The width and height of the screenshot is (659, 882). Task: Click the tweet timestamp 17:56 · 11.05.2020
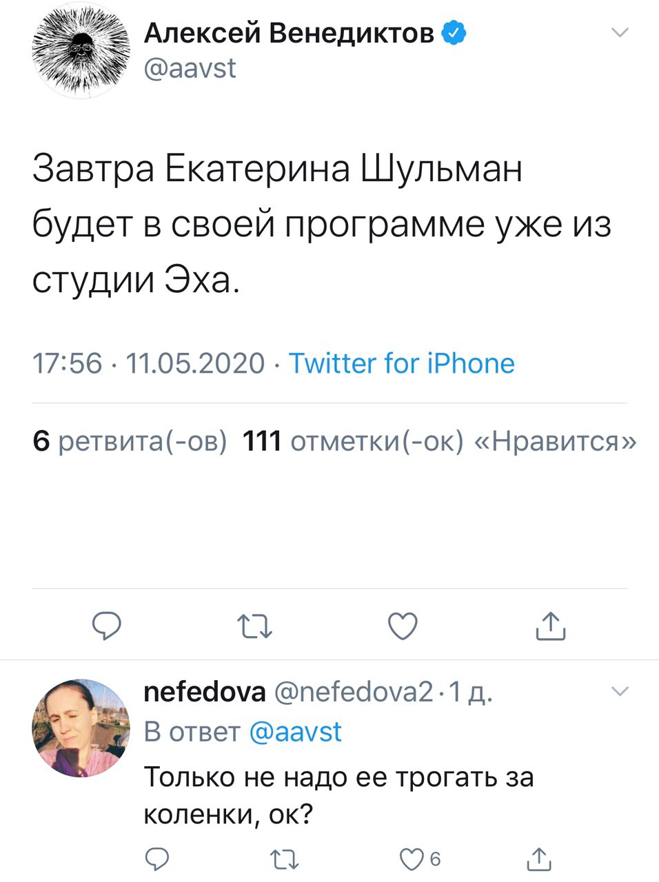point(148,363)
